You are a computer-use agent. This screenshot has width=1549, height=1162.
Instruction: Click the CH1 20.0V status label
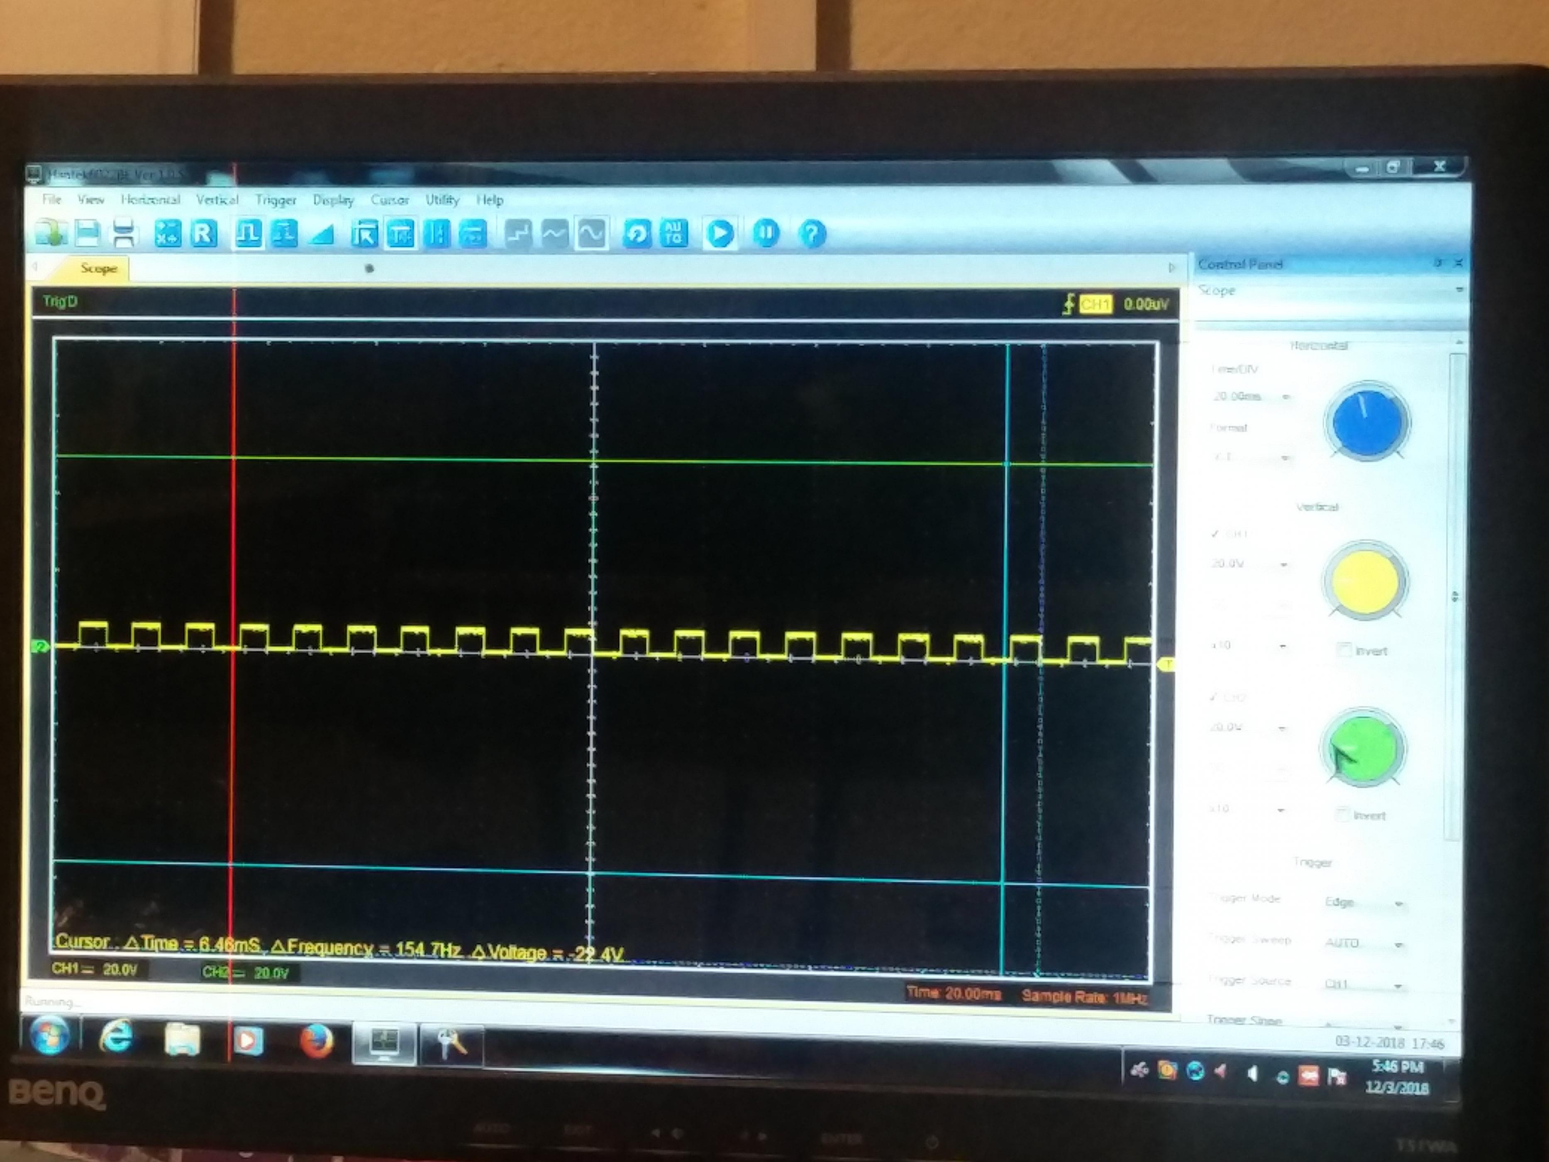[x=95, y=969]
